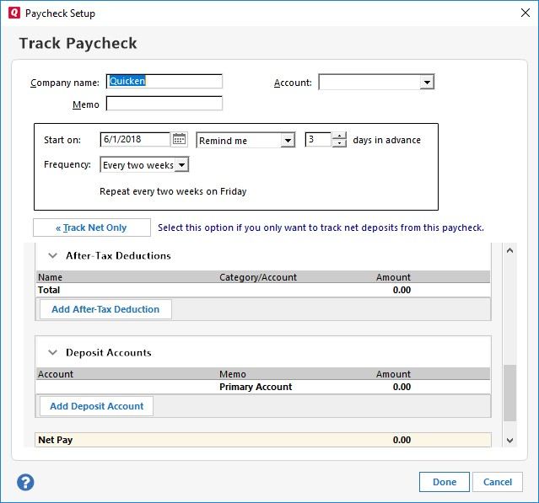539x503 pixels.
Task: Click the Start on date field
Action: (x=135, y=140)
